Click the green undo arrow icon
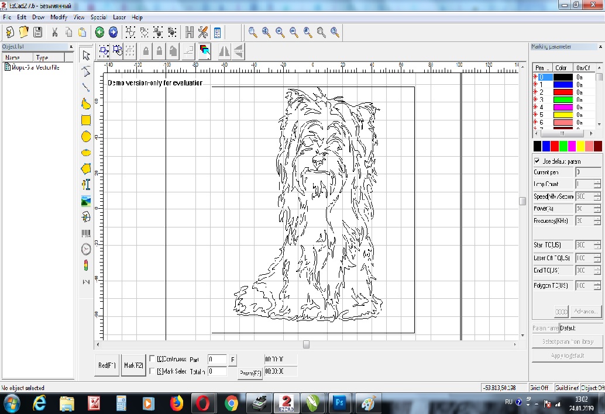This screenshot has width=605, height=414. (99, 32)
